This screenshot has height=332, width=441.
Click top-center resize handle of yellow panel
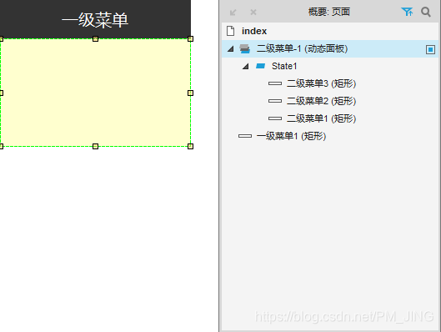(95, 39)
